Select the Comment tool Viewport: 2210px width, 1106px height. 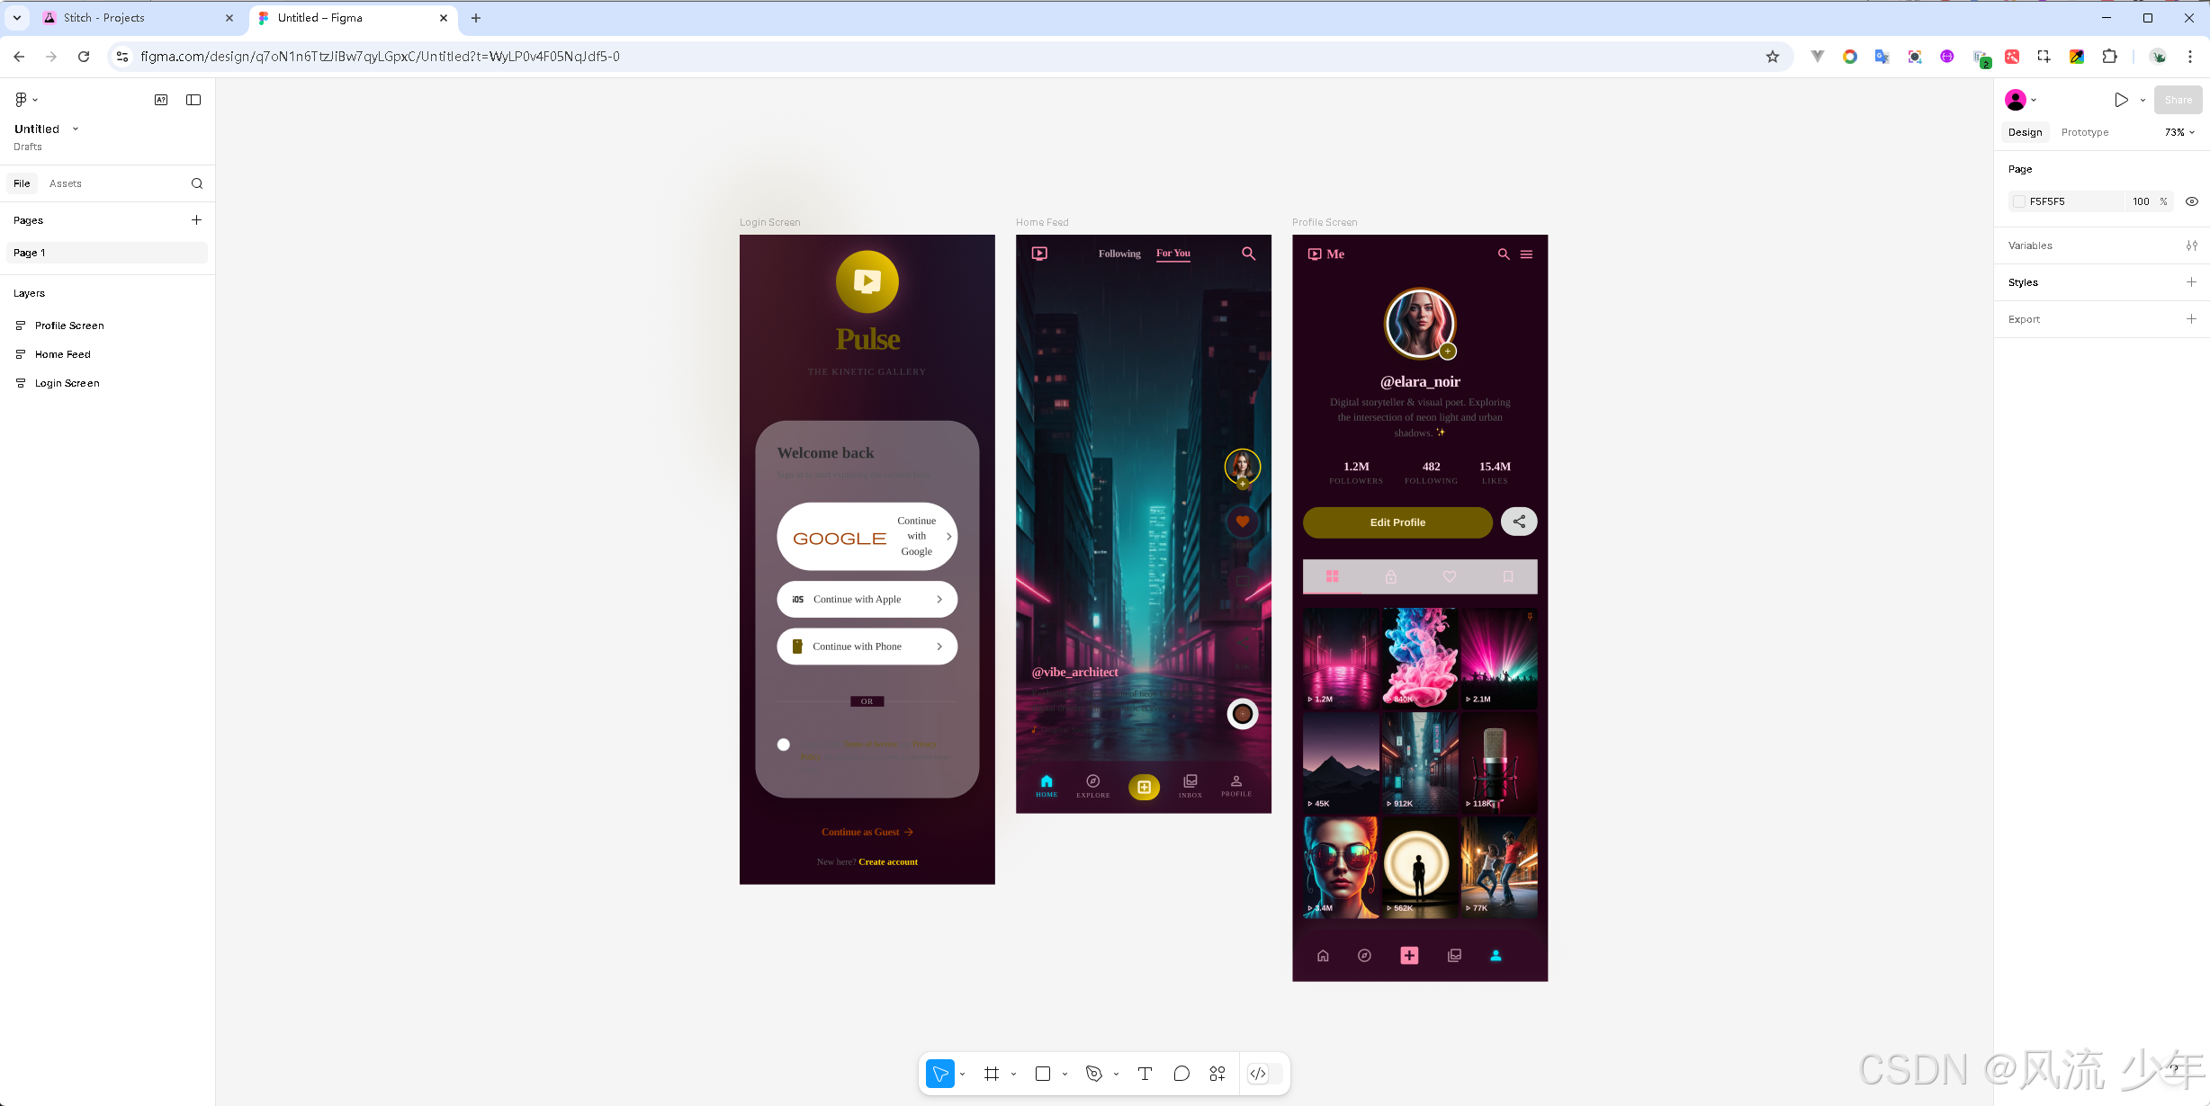(x=1181, y=1074)
